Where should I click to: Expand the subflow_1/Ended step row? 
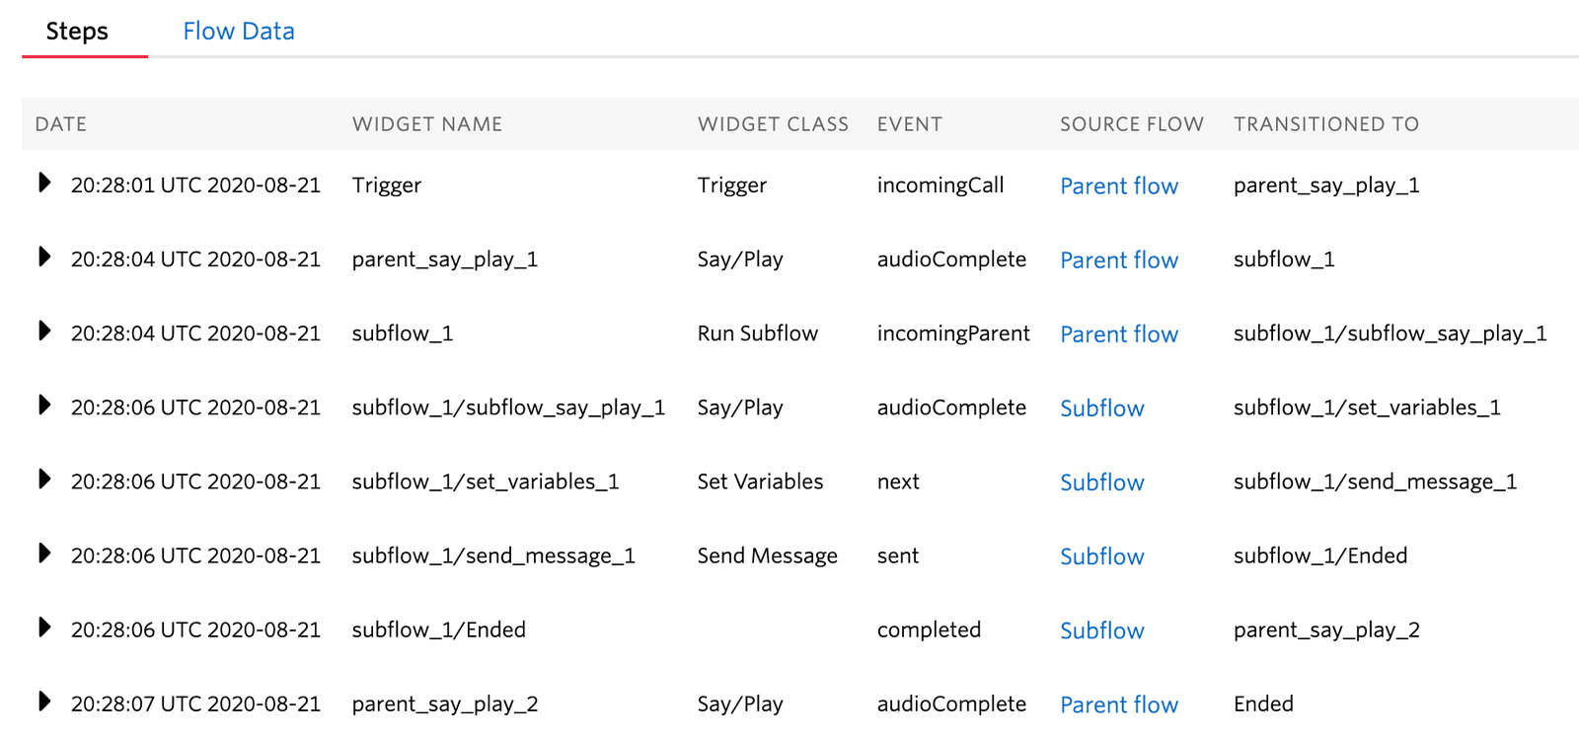(44, 627)
